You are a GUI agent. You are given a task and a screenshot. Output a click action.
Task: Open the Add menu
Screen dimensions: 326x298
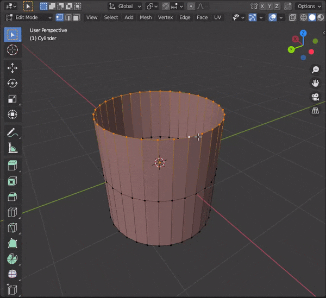pyautogui.click(x=129, y=17)
